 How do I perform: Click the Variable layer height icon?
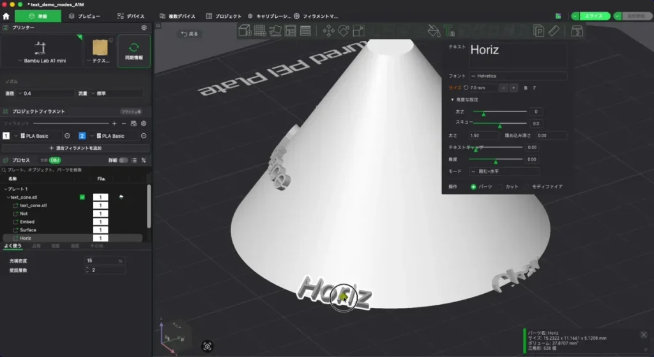pos(305,31)
